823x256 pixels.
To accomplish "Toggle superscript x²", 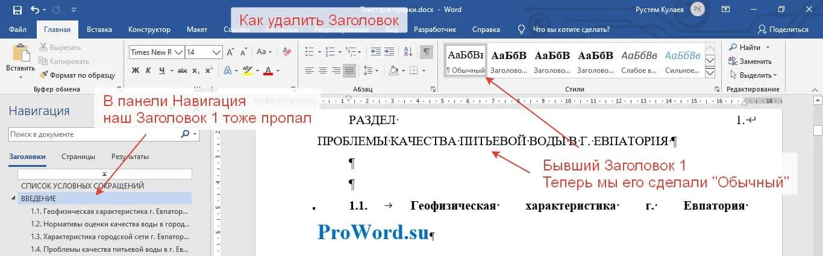I will click(209, 70).
